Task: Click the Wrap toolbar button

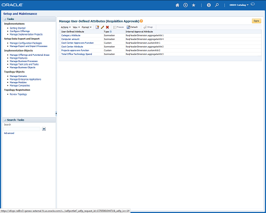Action: click(148, 27)
